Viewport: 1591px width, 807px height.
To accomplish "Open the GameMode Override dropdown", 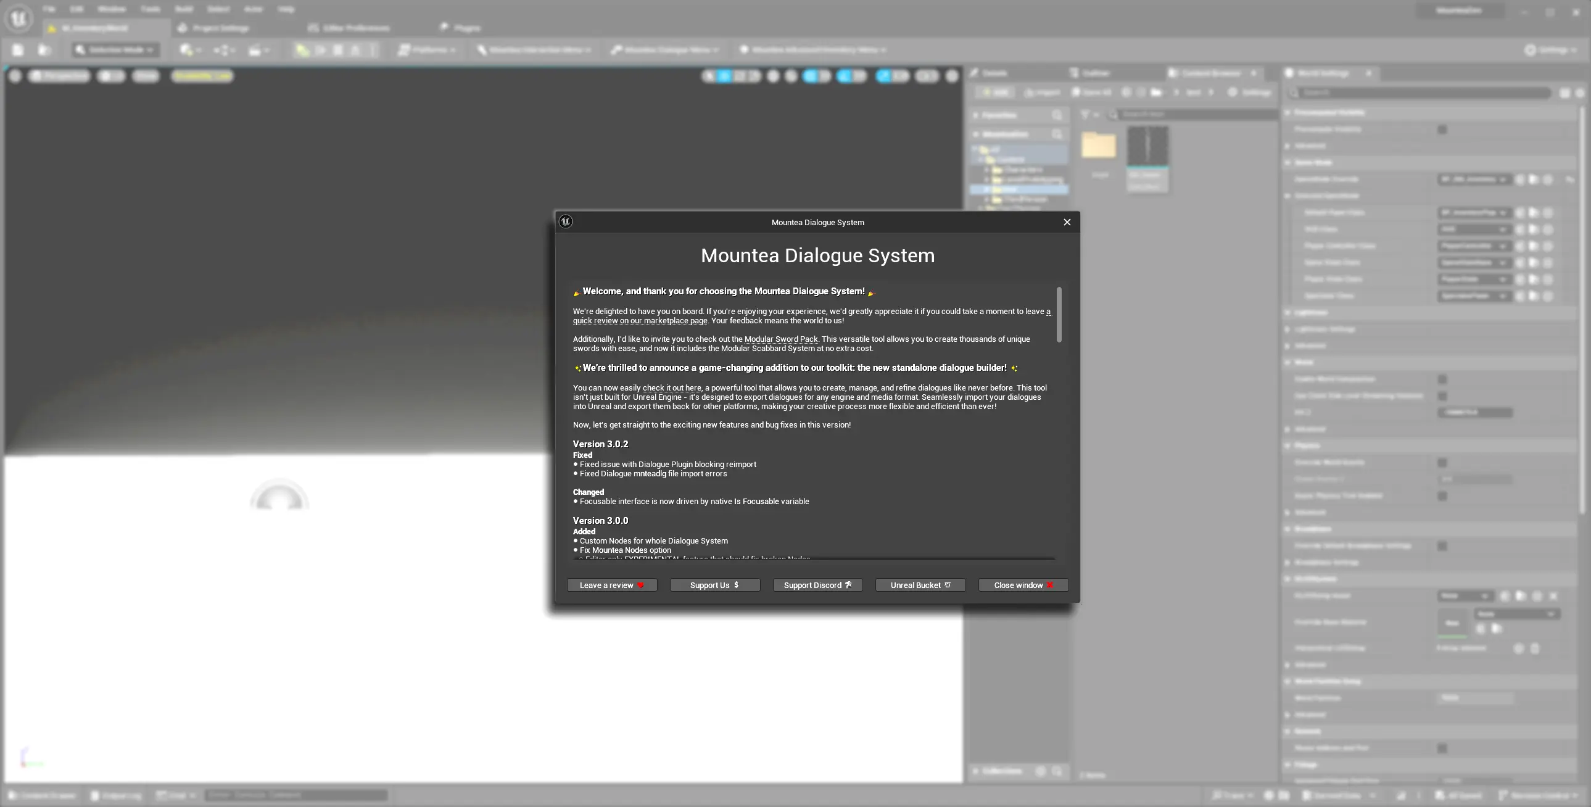I will [1473, 179].
